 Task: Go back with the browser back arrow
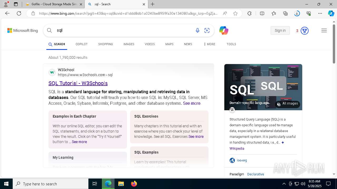pyautogui.click(x=7, y=13)
